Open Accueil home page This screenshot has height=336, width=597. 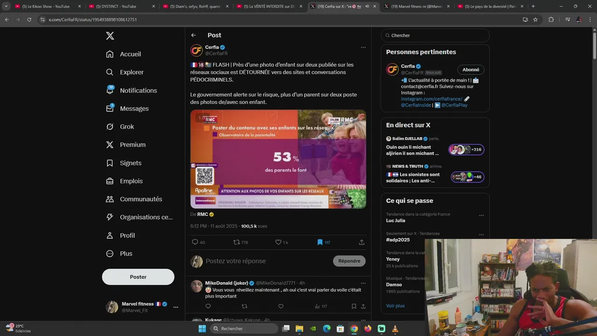[124, 54]
